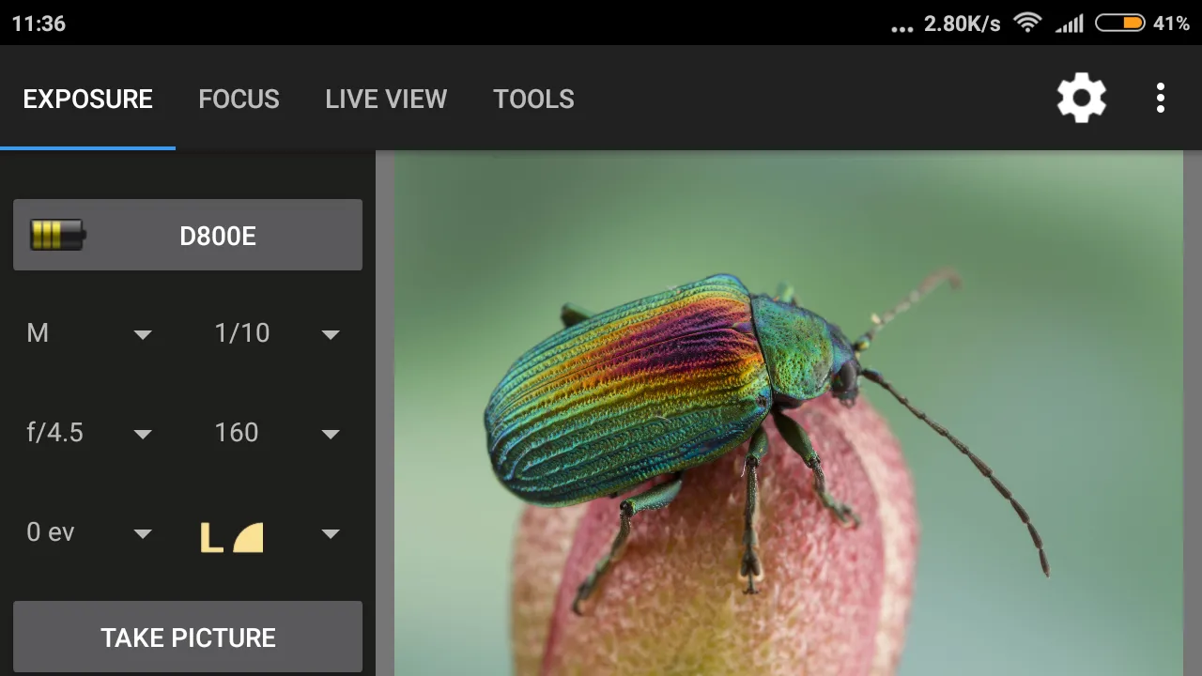
Task: Tap the 2.80K/s network speed text
Action: [x=962, y=23]
